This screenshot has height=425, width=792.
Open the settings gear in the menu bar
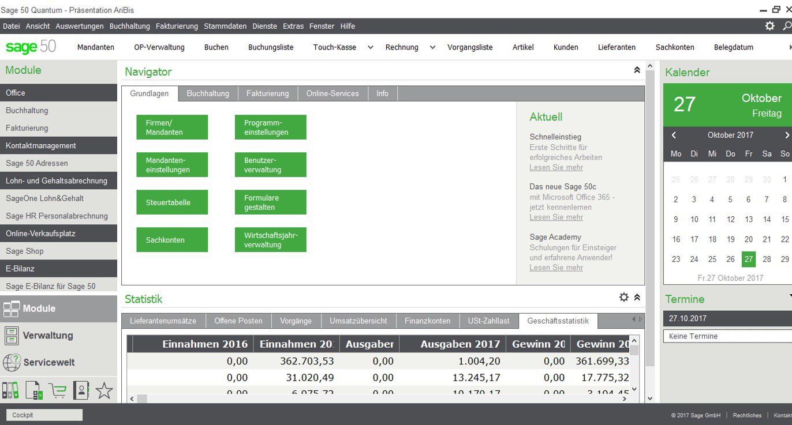tap(769, 26)
